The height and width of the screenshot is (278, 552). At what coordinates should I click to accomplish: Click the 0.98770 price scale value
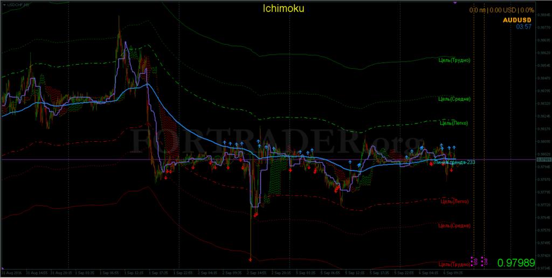(544, 27)
